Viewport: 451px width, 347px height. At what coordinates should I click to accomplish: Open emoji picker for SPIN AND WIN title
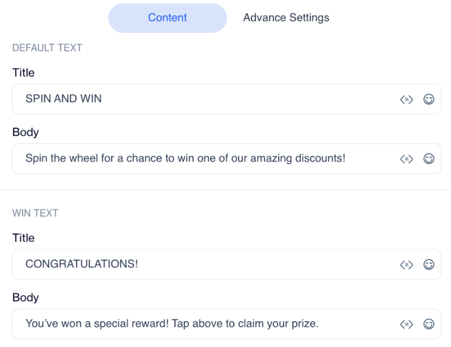(x=429, y=99)
